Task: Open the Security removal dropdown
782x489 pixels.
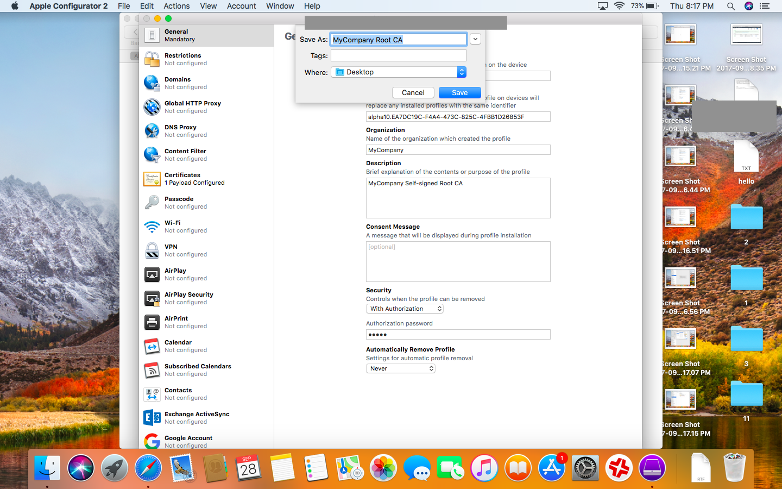Action: click(405, 309)
